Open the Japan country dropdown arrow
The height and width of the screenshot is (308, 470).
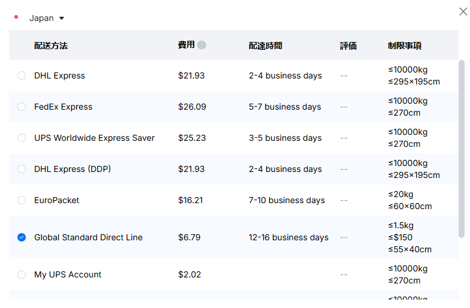click(x=62, y=18)
